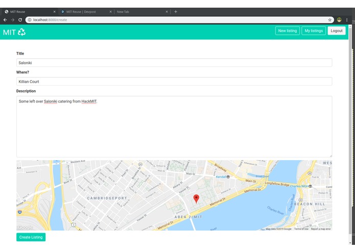Reload the page with refresh icon

(20, 20)
